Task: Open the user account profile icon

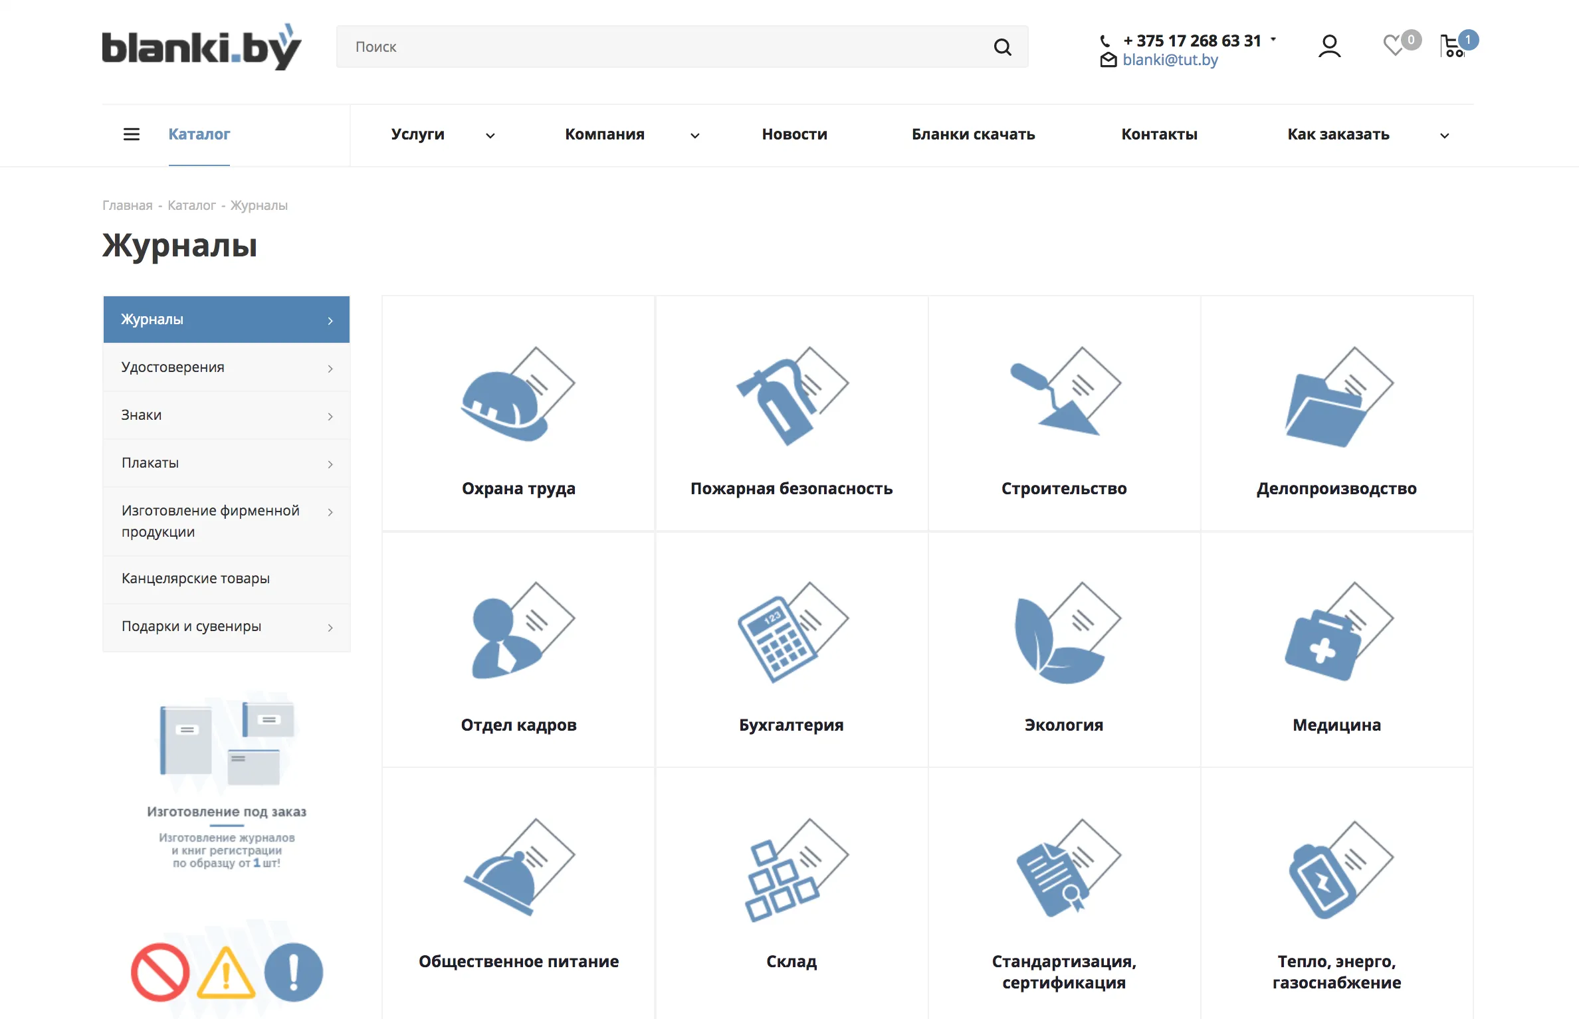Action: [1329, 46]
